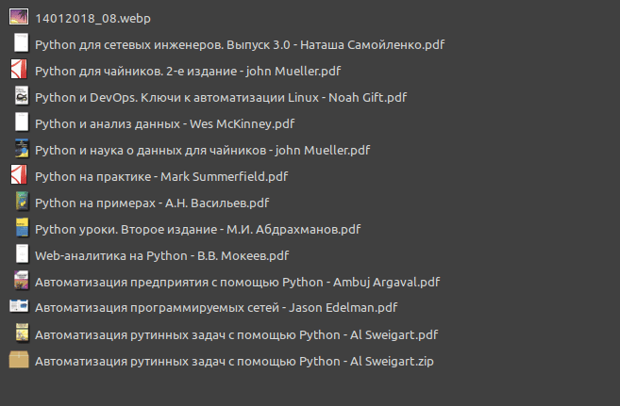Image resolution: width=620 pixels, height=406 pixels.
Task: Click the PDF icon of Python для чайников
Action: pos(19,70)
